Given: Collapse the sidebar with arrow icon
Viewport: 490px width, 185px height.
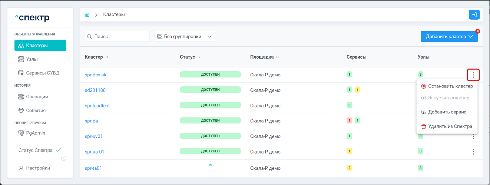Looking at the screenshot, I should pyautogui.click(x=63, y=158).
